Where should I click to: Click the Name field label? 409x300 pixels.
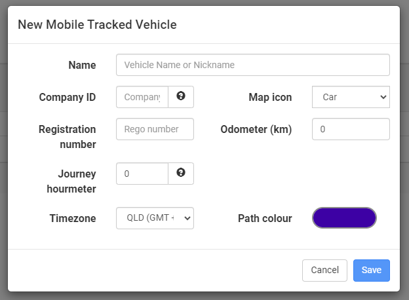(x=82, y=65)
